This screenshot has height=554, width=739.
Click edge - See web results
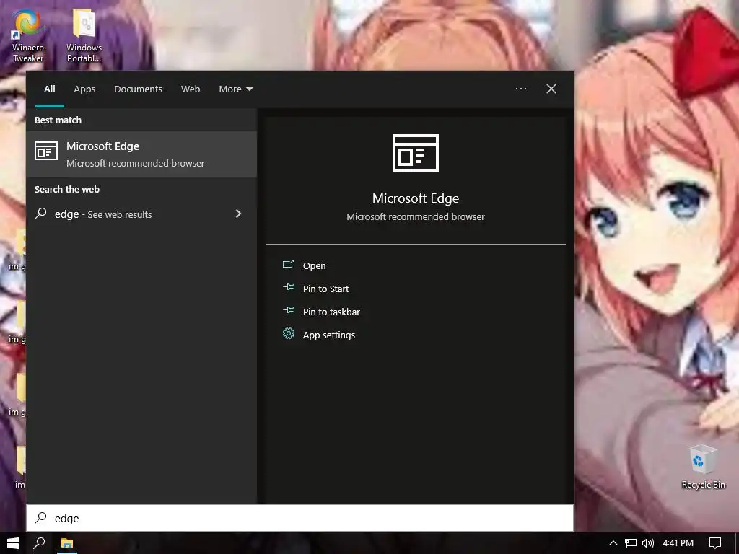[103, 214]
